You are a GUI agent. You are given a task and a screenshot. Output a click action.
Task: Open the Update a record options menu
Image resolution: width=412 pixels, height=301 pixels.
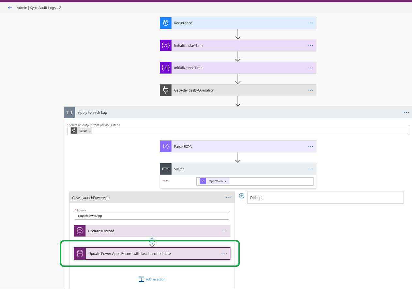pyautogui.click(x=224, y=231)
